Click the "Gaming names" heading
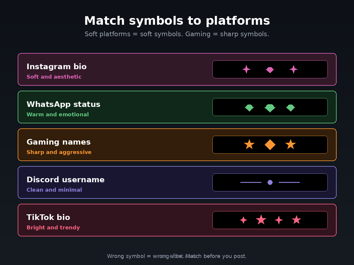The height and width of the screenshot is (265, 354). [x=58, y=142]
